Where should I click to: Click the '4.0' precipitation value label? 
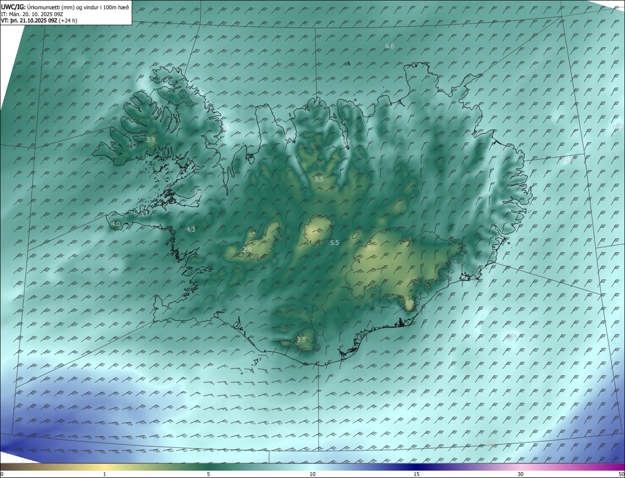point(116,224)
